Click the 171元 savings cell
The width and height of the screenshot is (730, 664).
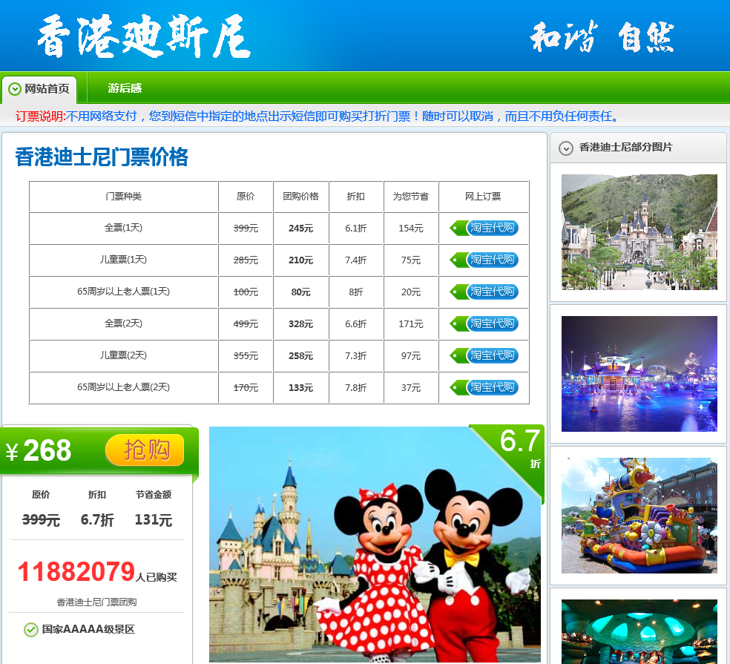point(411,323)
